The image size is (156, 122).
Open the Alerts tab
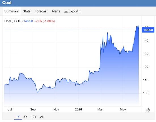tap(56, 11)
